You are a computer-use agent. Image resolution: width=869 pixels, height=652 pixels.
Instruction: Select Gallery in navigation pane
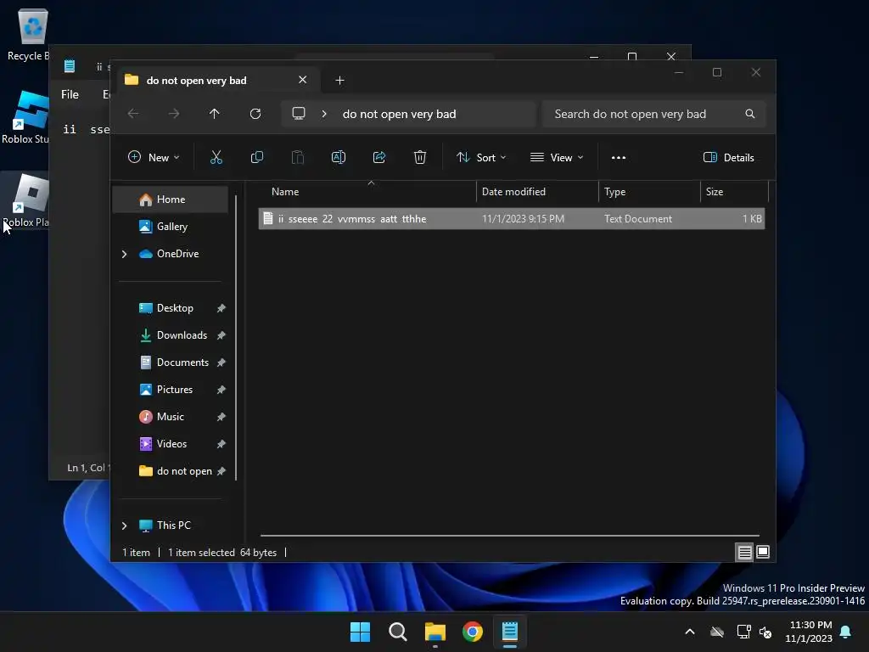(x=170, y=226)
